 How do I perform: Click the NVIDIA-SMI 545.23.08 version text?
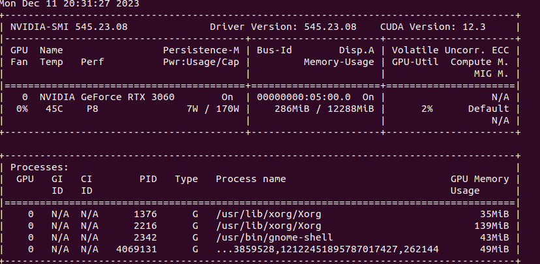tap(68, 27)
